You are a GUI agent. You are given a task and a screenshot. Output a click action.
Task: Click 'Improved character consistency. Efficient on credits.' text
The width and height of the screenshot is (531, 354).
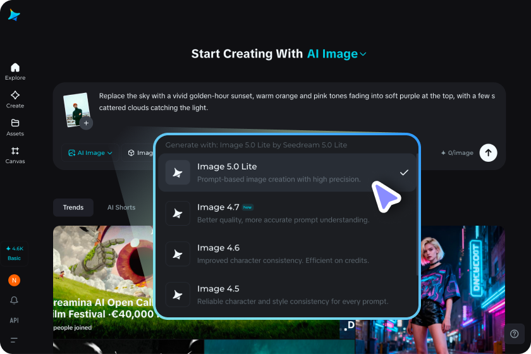coord(283,260)
